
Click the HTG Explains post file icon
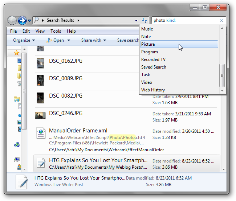[41, 163]
